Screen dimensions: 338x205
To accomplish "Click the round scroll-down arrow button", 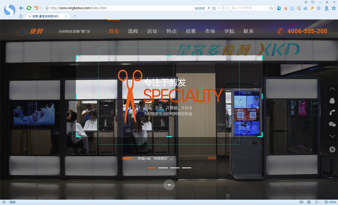I will coord(169,185).
